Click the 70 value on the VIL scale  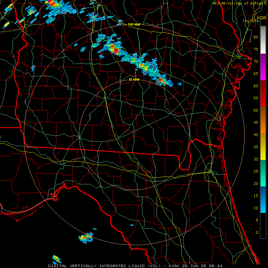click(x=256, y=62)
